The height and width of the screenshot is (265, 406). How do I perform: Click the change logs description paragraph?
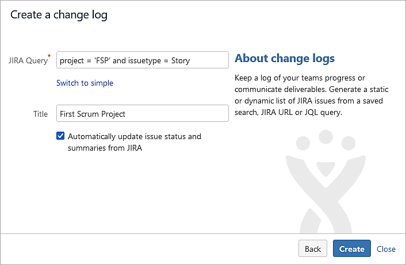(309, 95)
